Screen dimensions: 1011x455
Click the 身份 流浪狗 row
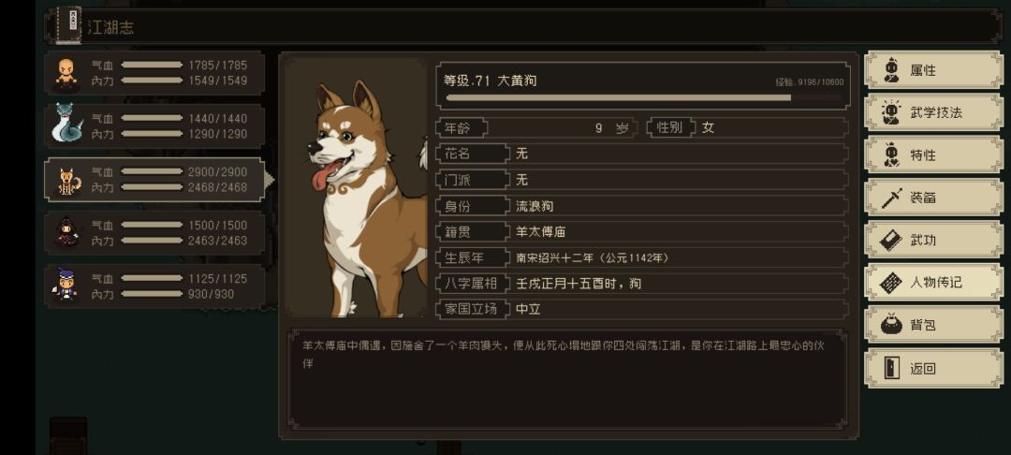click(x=643, y=206)
